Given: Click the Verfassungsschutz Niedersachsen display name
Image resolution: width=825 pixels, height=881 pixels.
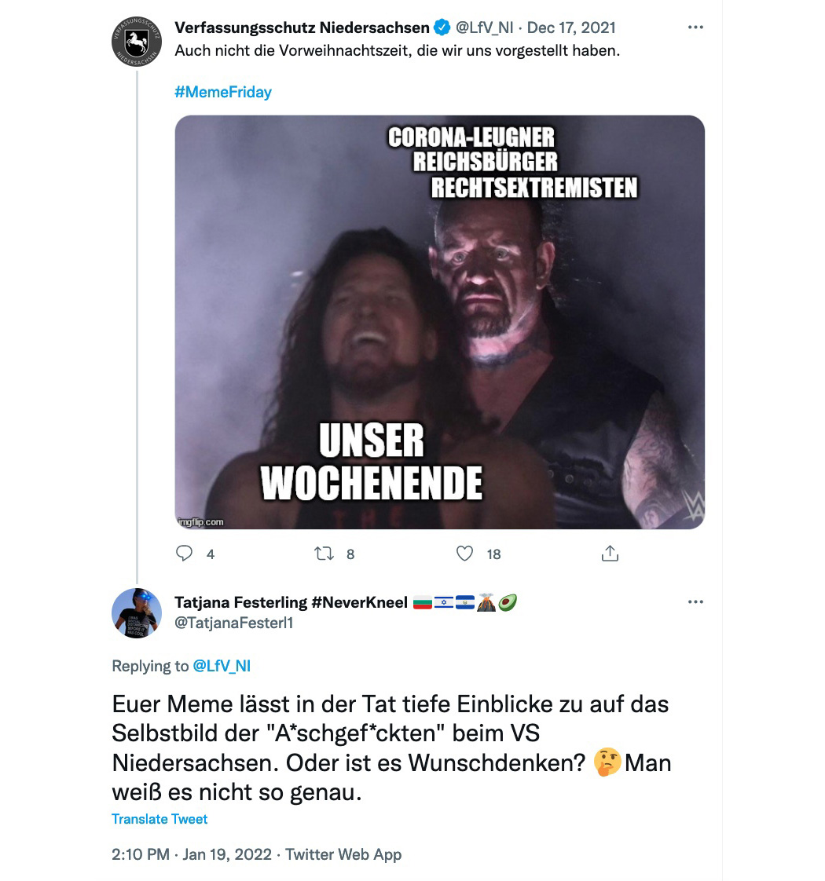Looking at the screenshot, I should (302, 27).
